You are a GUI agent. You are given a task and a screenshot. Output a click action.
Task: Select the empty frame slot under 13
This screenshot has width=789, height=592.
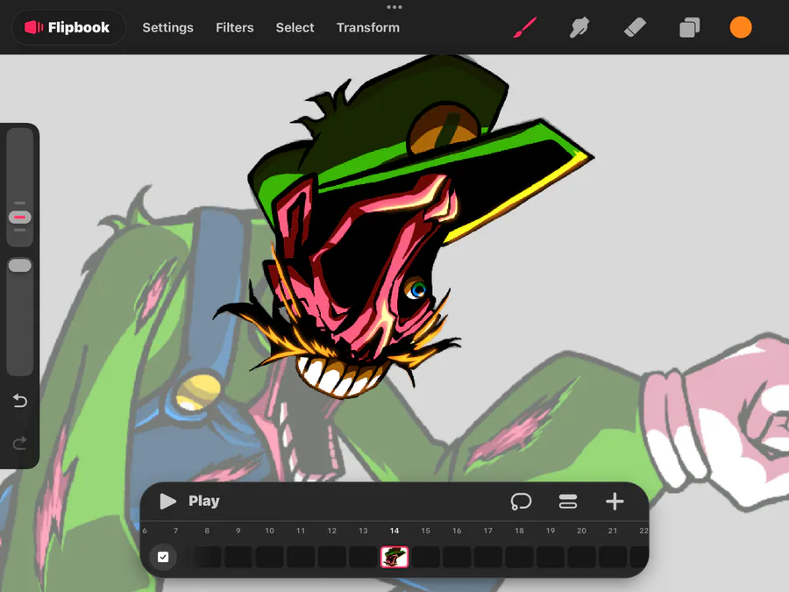[x=363, y=557]
